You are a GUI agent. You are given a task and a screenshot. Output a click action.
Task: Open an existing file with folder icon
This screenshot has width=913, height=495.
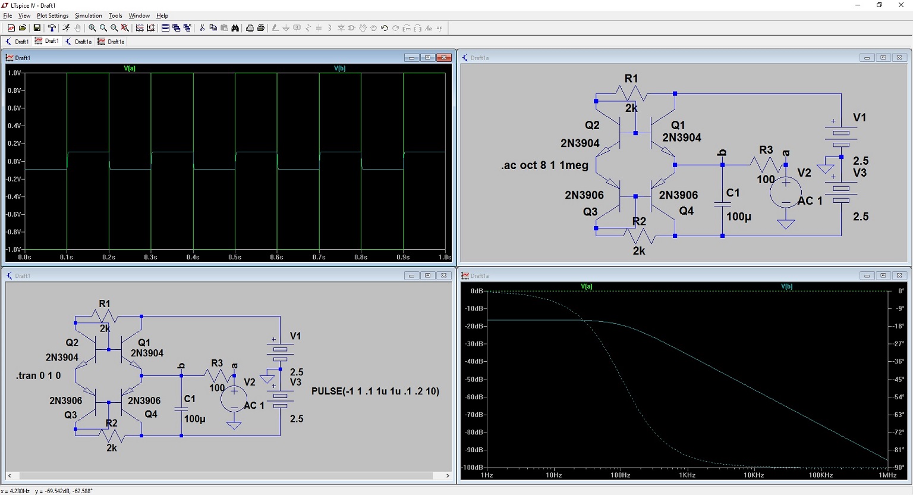click(23, 28)
